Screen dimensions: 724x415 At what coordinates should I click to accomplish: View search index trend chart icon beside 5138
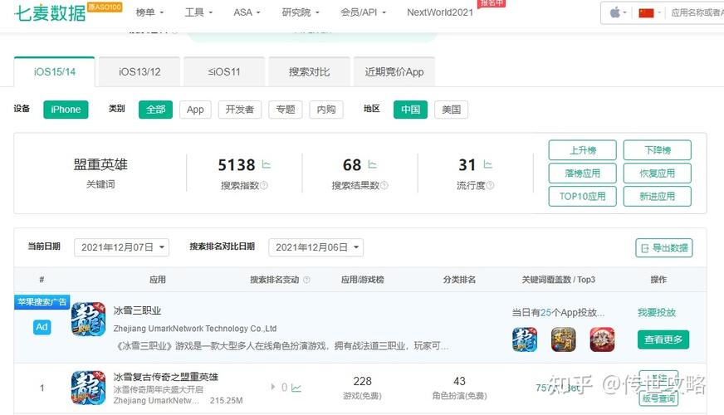click(x=267, y=164)
